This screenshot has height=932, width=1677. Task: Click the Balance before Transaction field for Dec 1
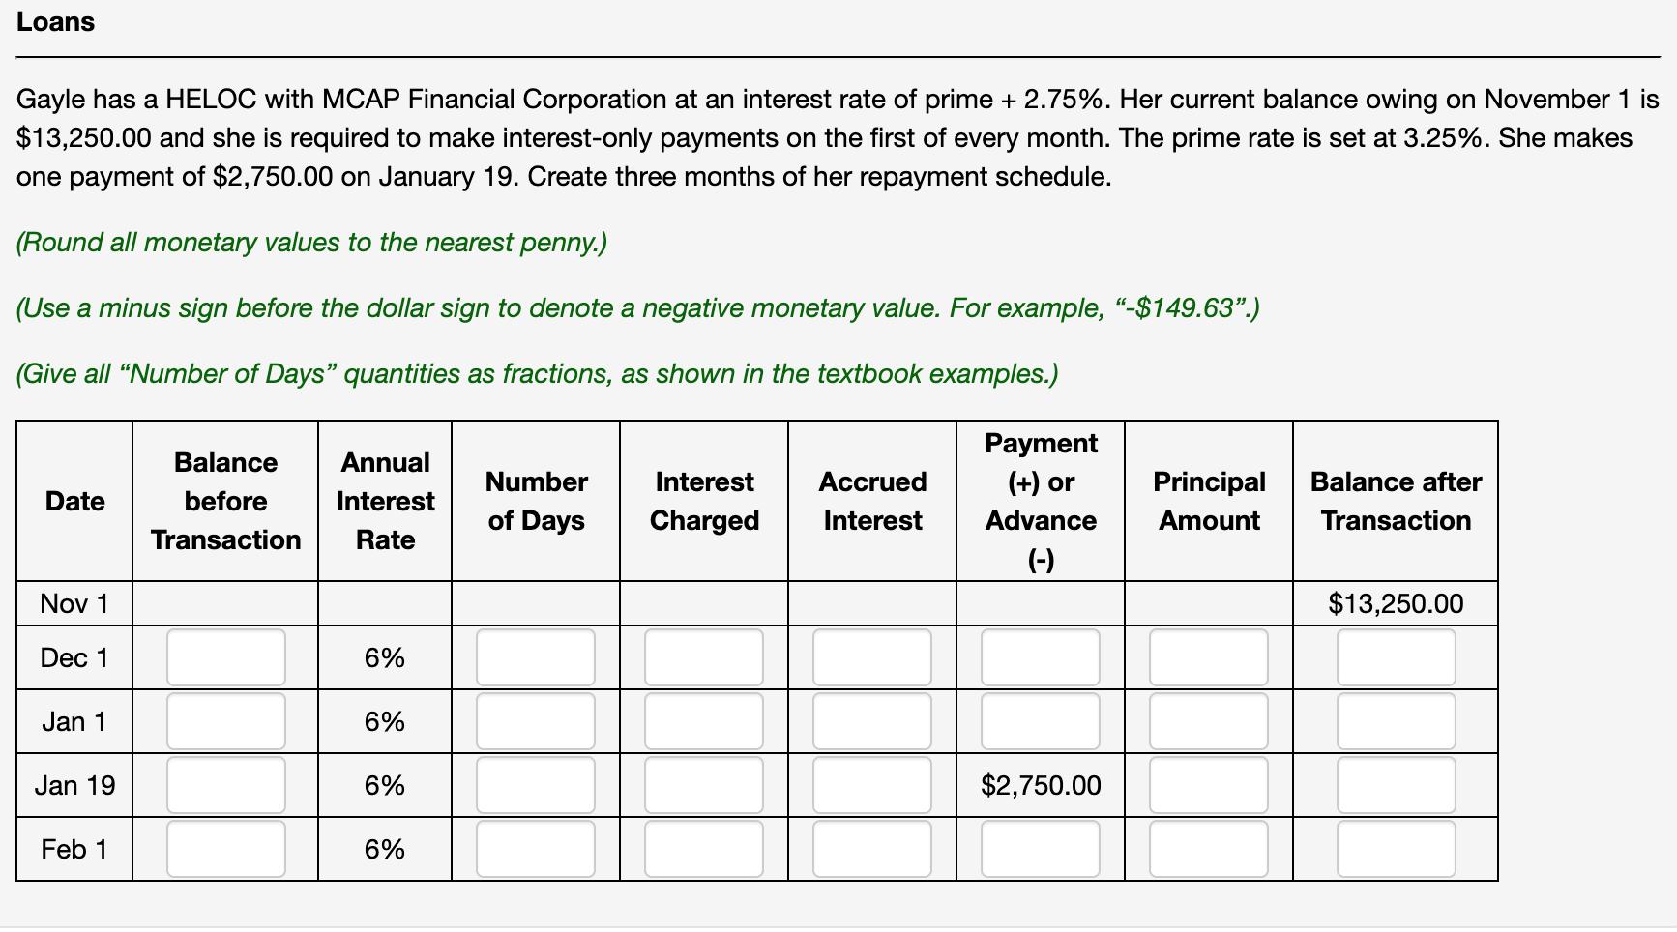tap(224, 657)
